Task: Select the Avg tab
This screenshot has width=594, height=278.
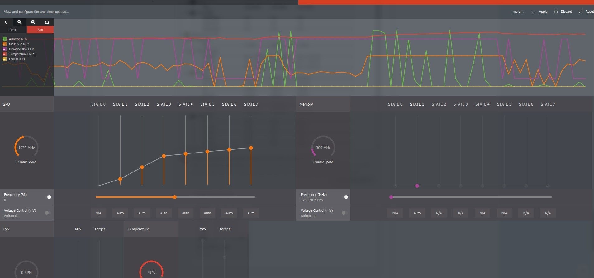Action: coord(40,30)
